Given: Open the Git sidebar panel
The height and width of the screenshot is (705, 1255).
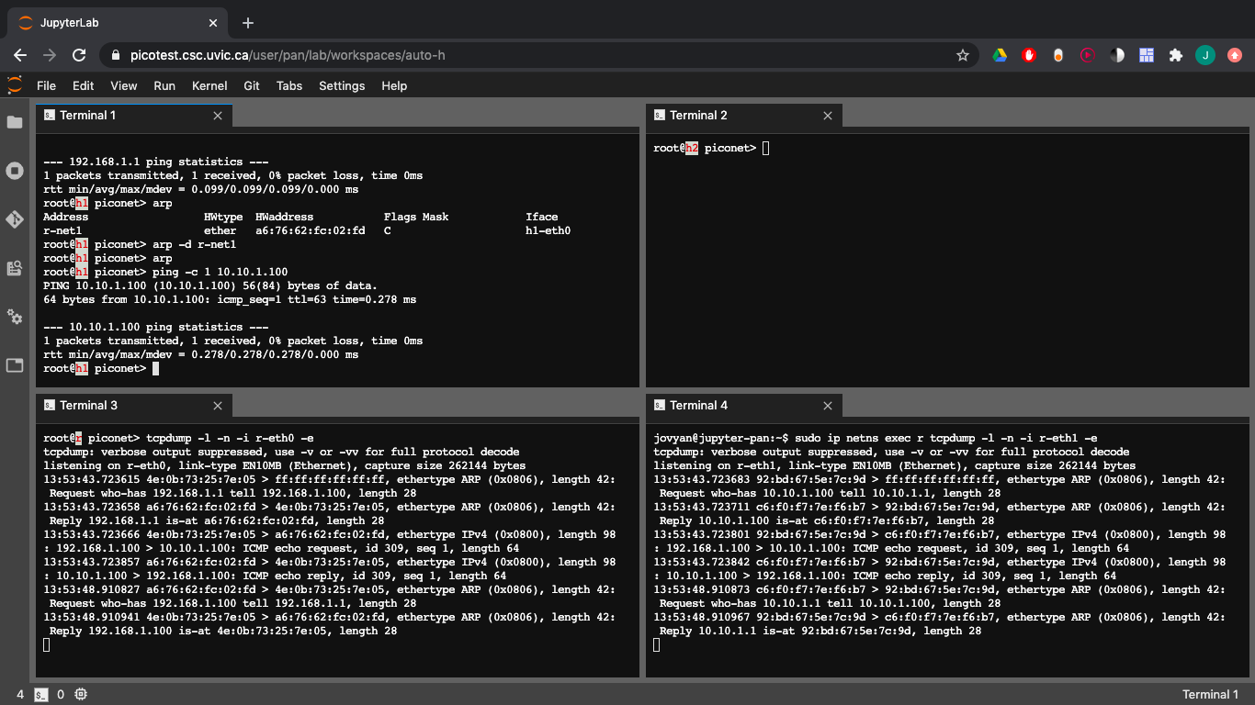Looking at the screenshot, I should [15, 219].
